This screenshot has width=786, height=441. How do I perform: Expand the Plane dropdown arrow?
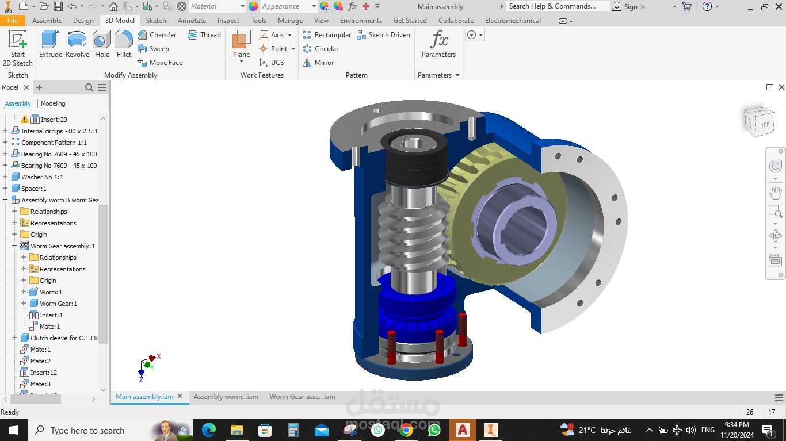click(241, 62)
